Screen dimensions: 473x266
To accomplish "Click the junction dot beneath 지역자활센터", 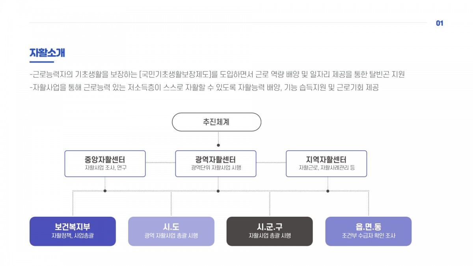I will tap(328, 191).
